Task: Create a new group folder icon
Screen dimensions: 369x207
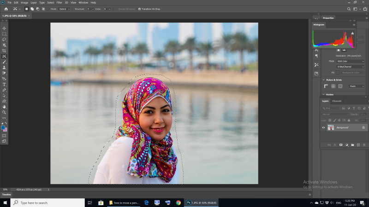Action: click(x=352, y=145)
